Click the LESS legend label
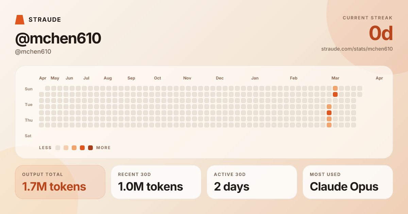Image resolution: width=408 pixels, height=214 pixels. click(45, 148)
